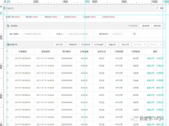Viewport: 169px width, 126px height.
Task: Click the 批量发货 button
Action: tap(112, 45)
